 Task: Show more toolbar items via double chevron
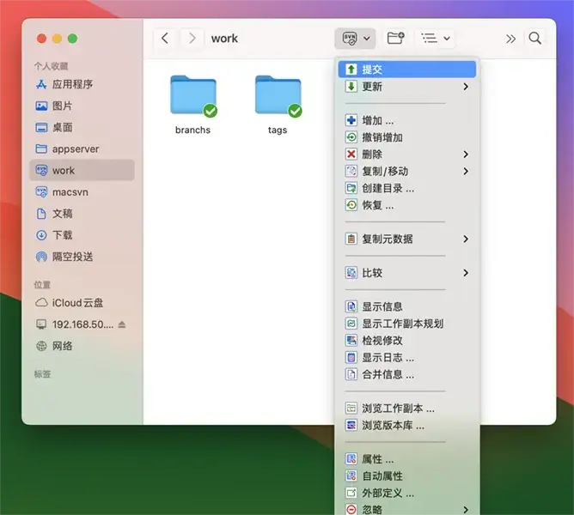coord(510,39)
